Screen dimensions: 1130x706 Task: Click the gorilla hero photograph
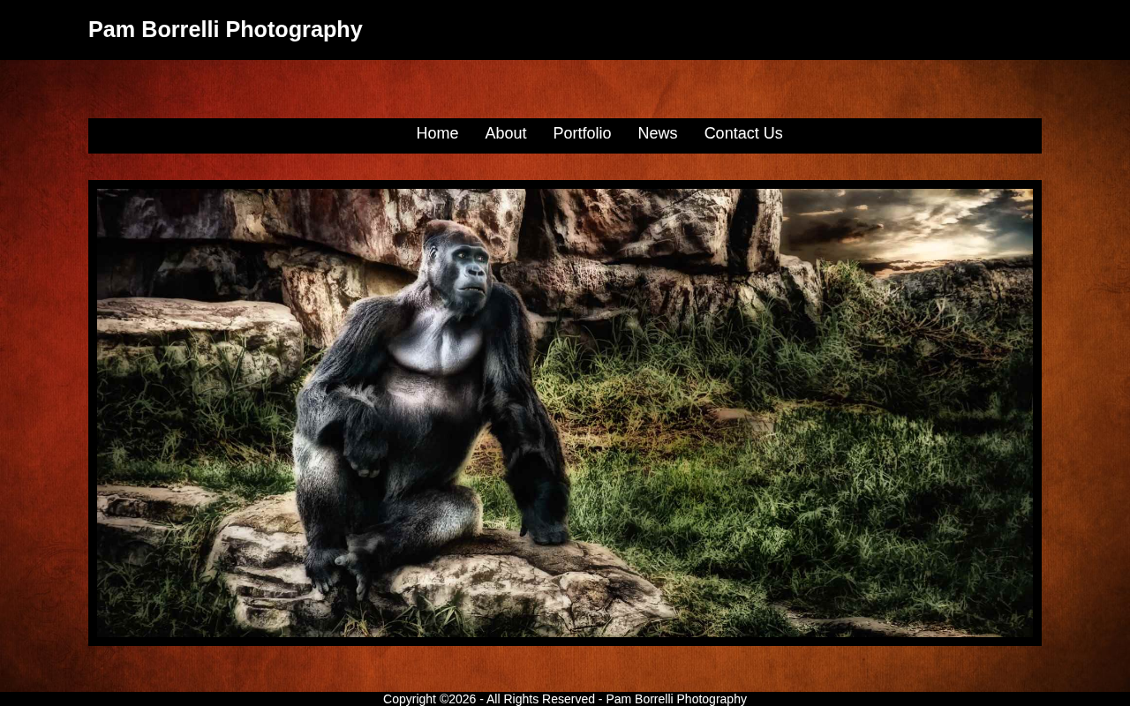pyautogui.click(x=565, y=413)
